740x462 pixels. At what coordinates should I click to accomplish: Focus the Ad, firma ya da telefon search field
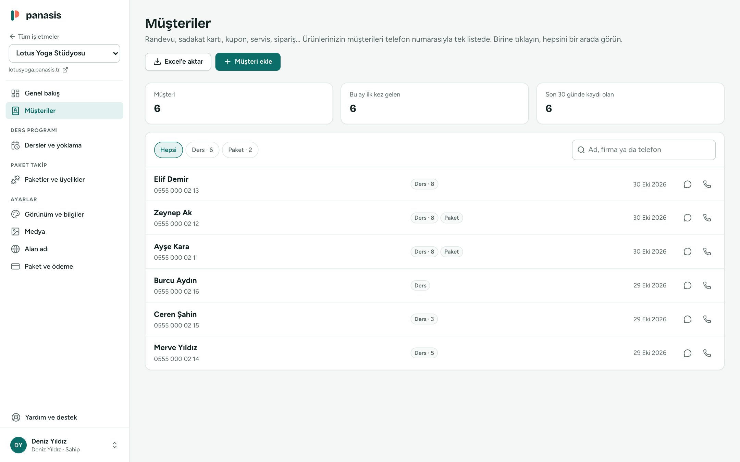pos(644,150)
